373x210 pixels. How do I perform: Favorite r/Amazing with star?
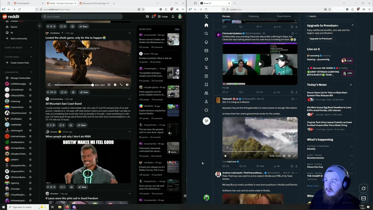(x=30, y=101)
